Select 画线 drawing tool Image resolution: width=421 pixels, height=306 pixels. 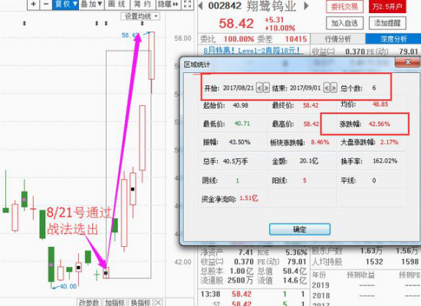(x=118, y=4)
